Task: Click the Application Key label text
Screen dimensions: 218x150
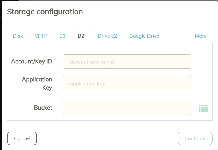Action: coord(37,84)
